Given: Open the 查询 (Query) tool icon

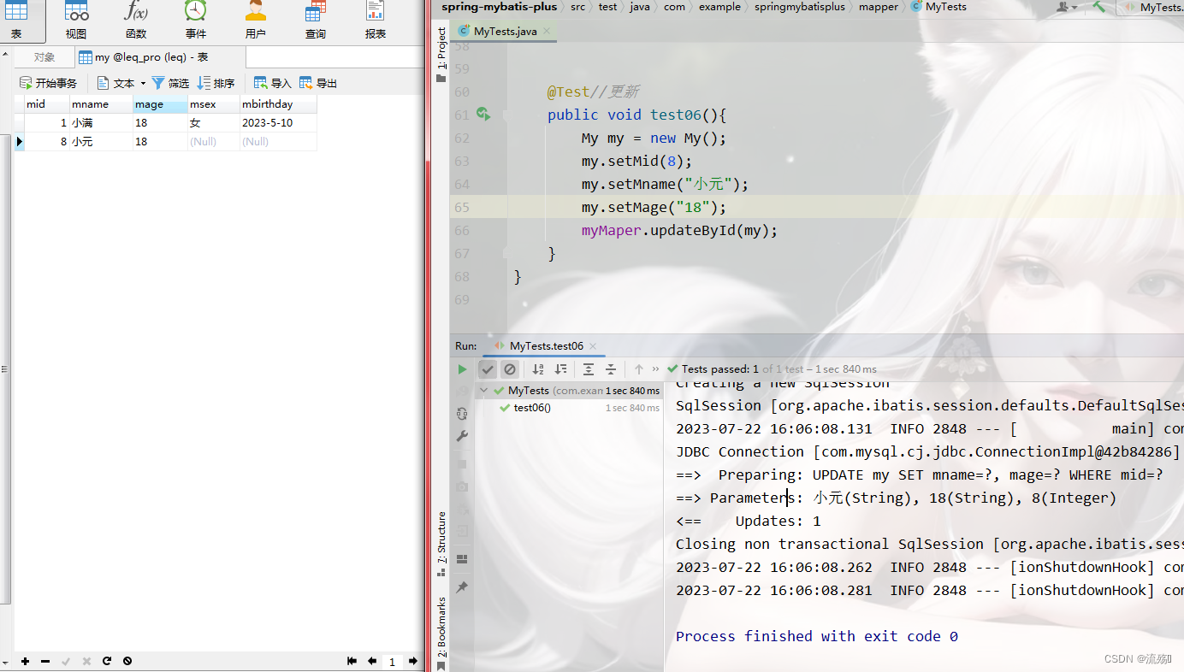Looking at the screenshot, I should [315, 21].
